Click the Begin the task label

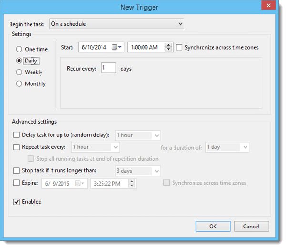pos(27,24)
